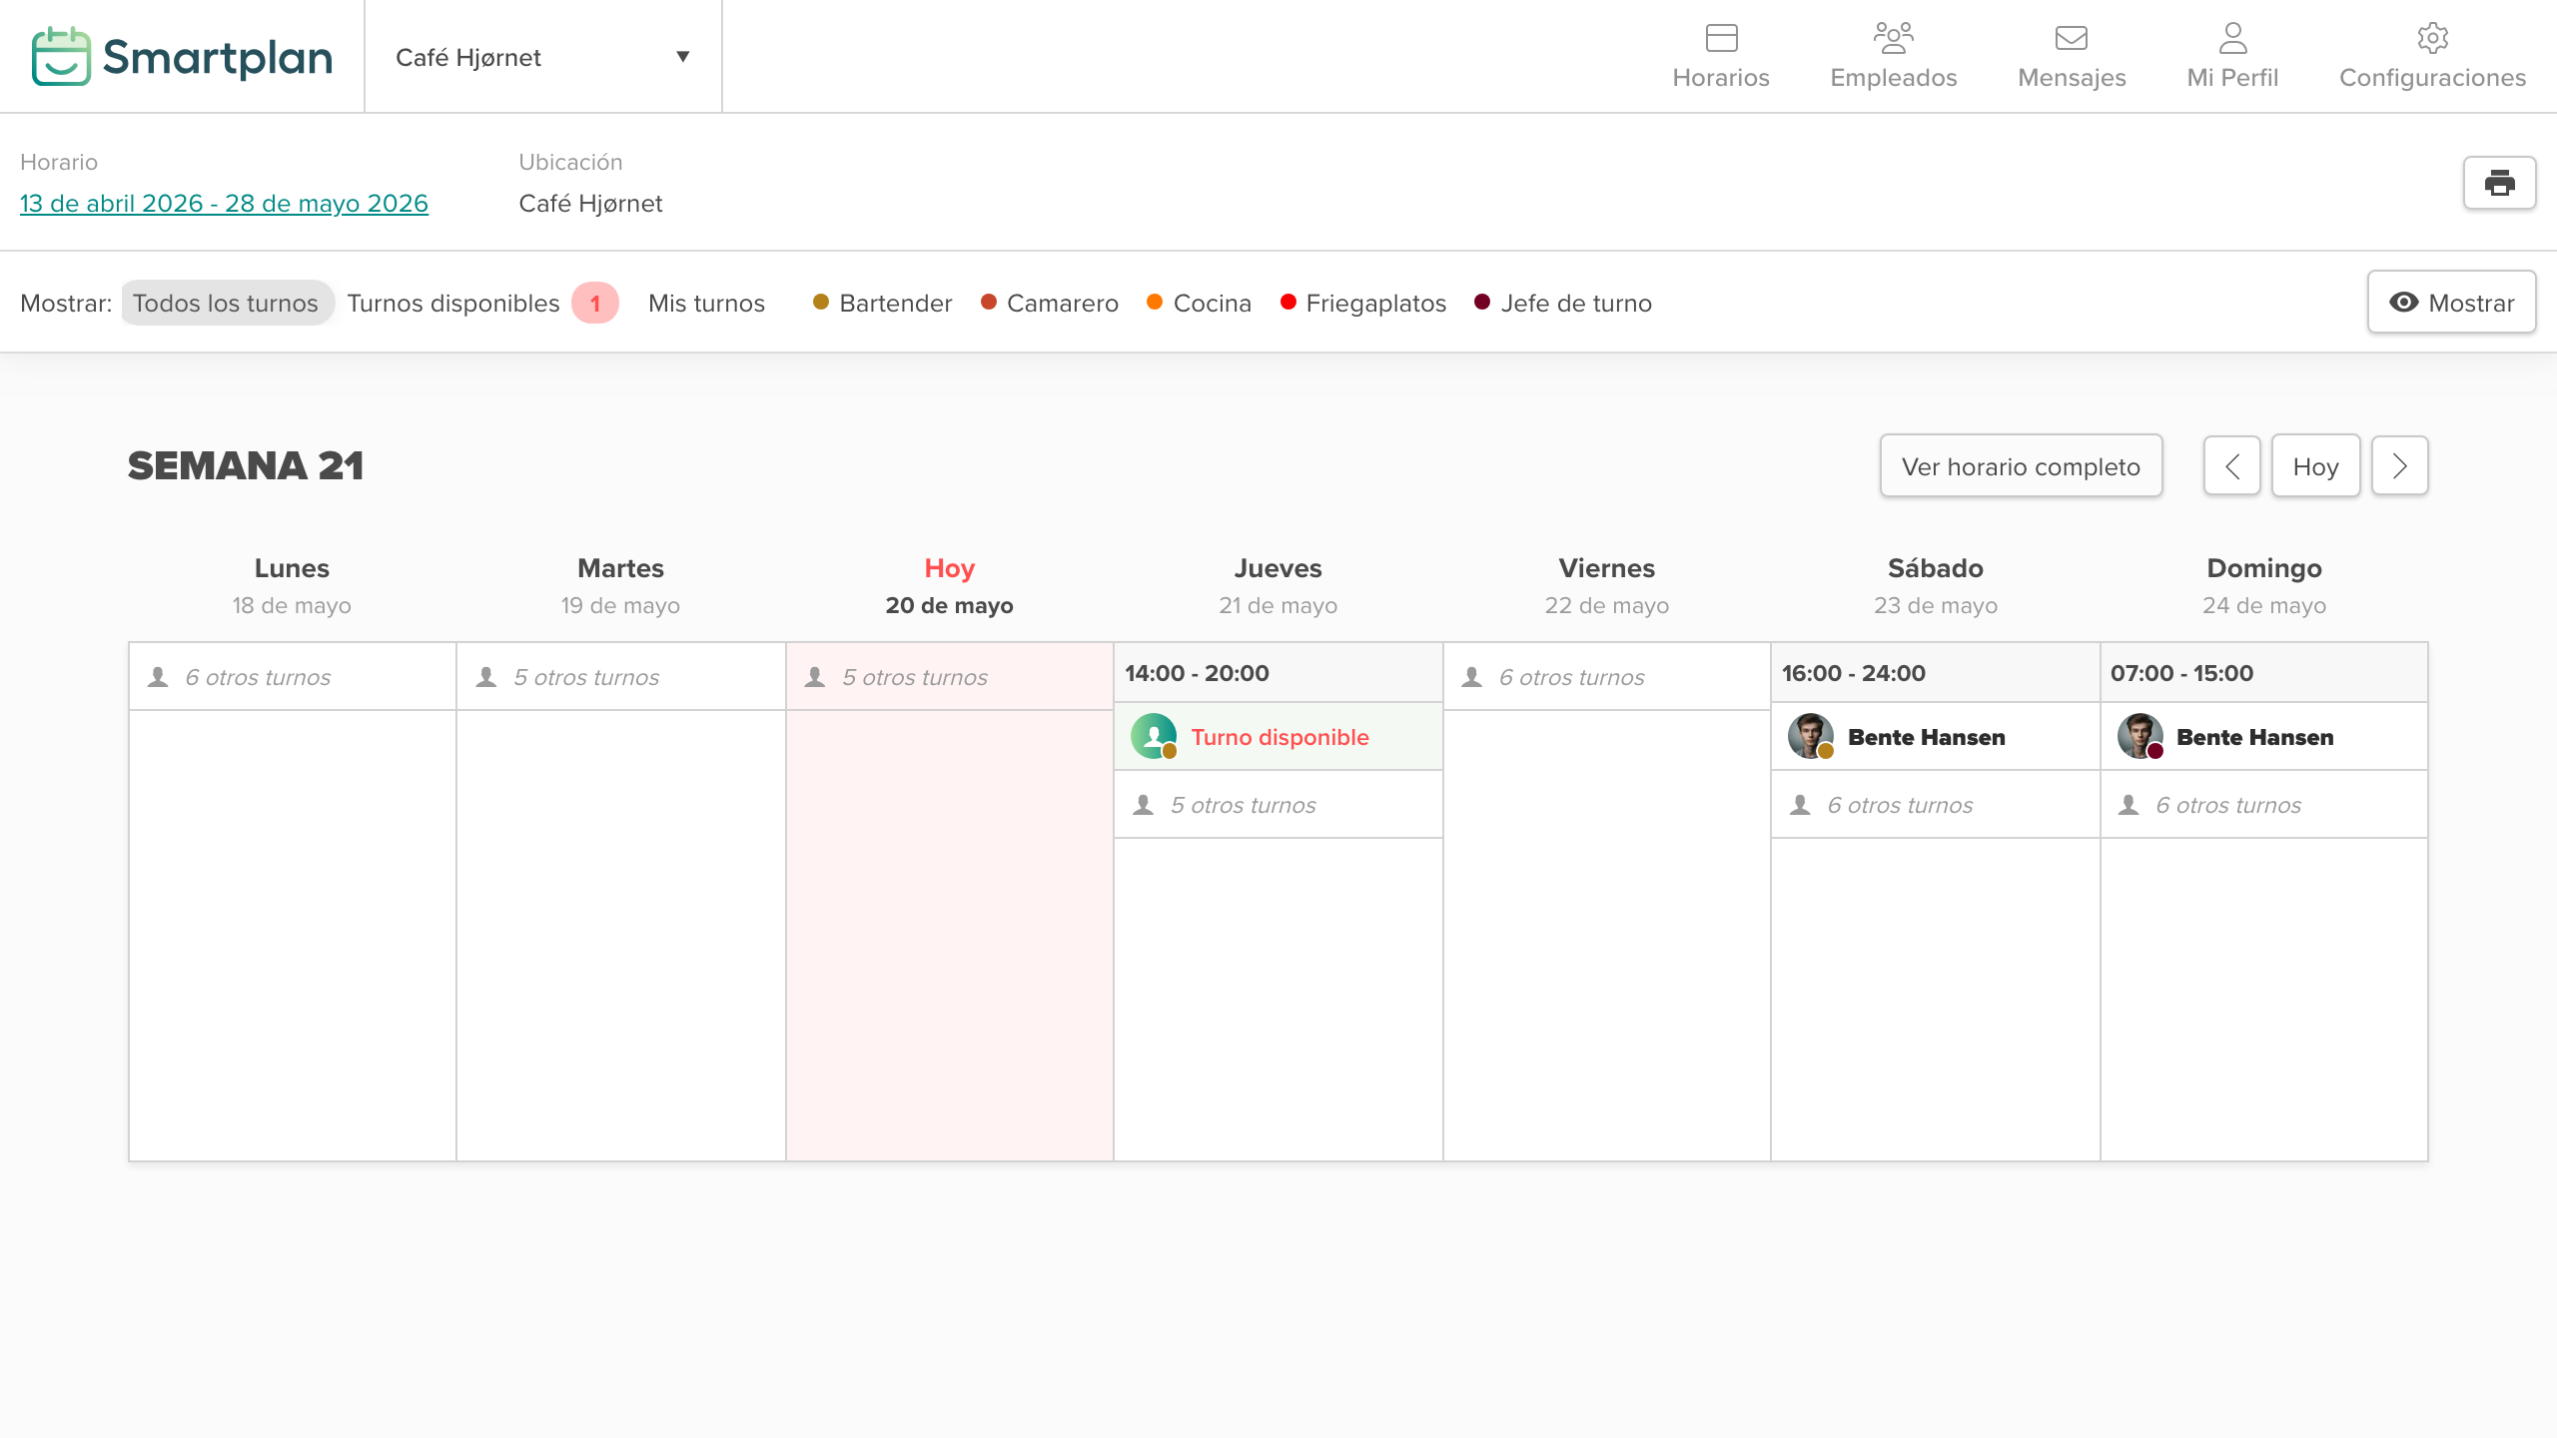This screenshot has height=1438, width=2557.
Task: Go to previous week with left chevron
Action: [2232, 466]
